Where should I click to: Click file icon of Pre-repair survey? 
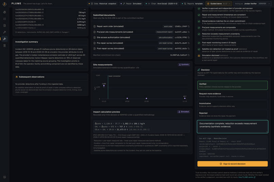95,43
